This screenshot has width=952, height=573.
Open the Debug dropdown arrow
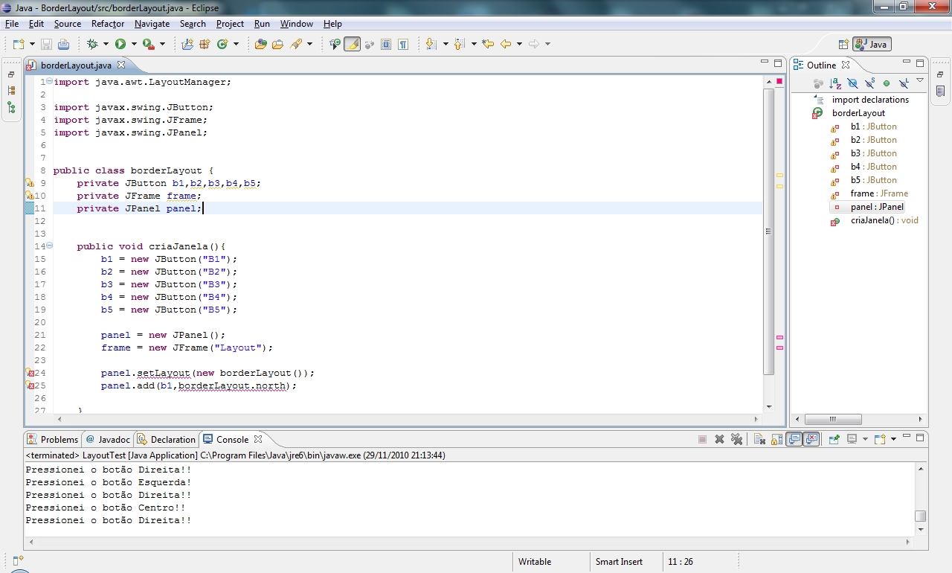click(106, 44)
